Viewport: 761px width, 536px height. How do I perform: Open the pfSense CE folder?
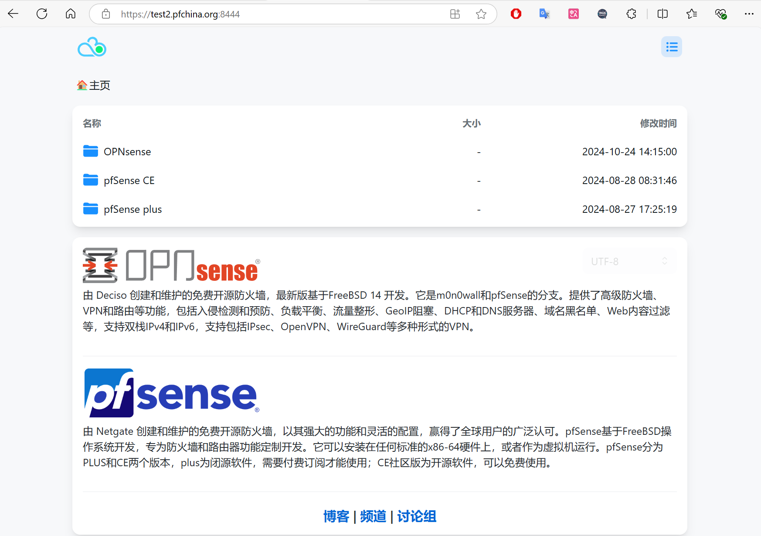[129, 181]
